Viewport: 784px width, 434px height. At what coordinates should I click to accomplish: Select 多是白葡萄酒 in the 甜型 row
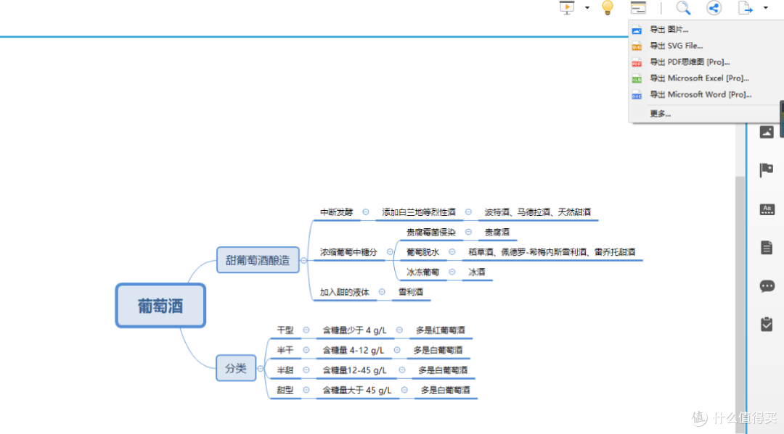click(445, 390)
